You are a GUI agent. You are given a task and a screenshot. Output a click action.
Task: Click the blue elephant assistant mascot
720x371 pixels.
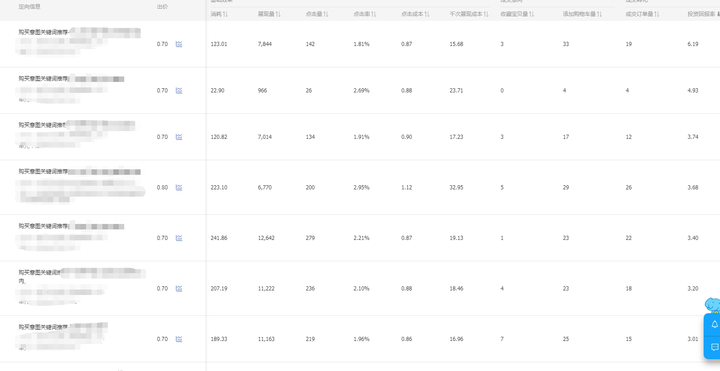click(x=713, y=305)
